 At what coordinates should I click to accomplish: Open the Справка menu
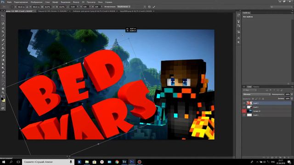(x=108, y=2)
